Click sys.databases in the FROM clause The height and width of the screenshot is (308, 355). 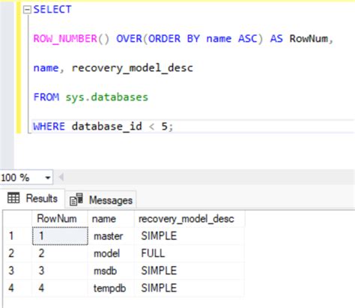(107, 97)
